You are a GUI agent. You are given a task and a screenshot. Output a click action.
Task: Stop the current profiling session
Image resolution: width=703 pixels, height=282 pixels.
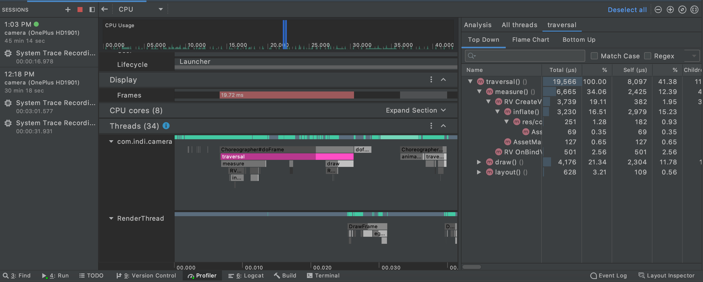tap(80, 10)
